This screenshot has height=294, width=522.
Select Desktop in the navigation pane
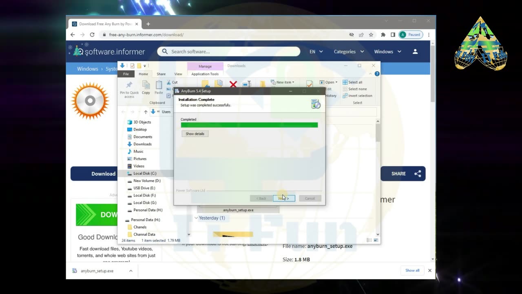coord(137,129)
